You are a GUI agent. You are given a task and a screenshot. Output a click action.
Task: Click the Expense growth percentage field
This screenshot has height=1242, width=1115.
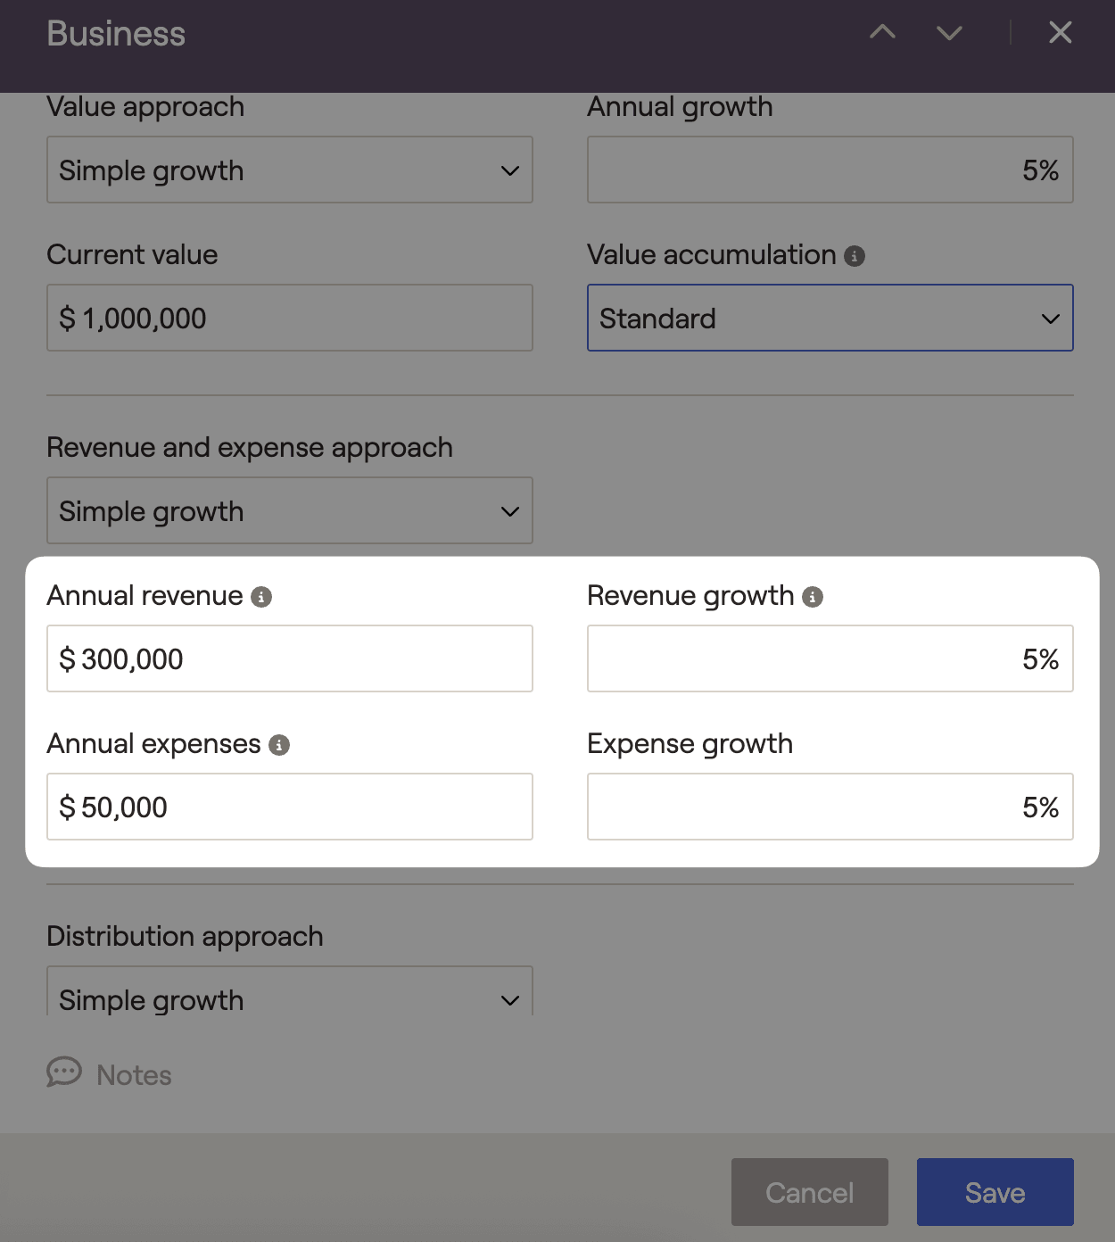pos(830,807)
